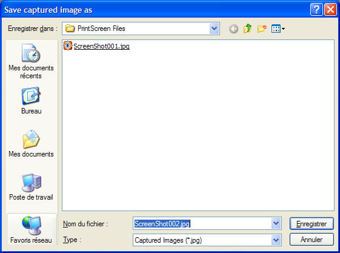
Task: Click the Enregistrer button
Action: pos(312,224)
